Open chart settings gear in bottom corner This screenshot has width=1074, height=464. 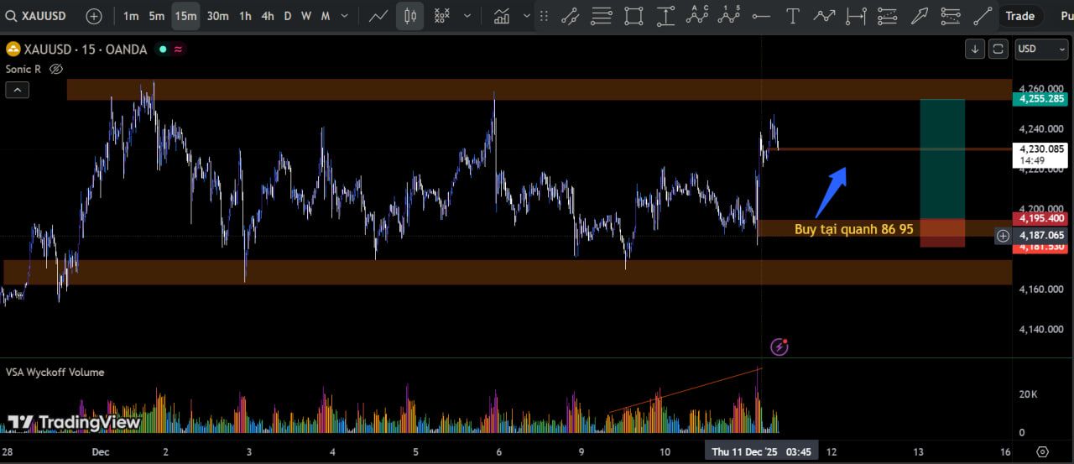tap(1043, 452)
